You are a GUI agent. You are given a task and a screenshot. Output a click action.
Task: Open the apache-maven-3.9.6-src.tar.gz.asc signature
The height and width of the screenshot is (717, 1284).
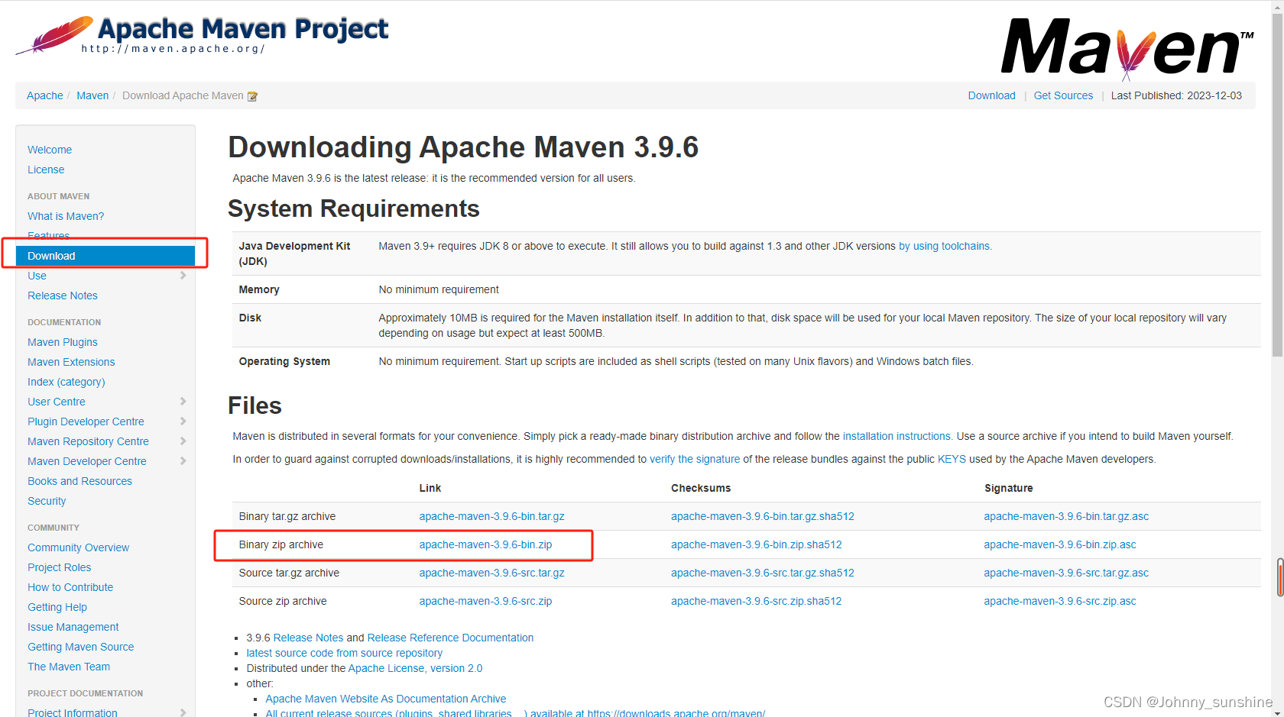point(1067,573)
